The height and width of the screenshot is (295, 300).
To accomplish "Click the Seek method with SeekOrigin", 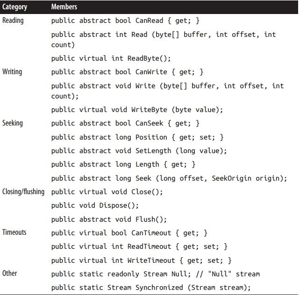I will tap(169, 178).
